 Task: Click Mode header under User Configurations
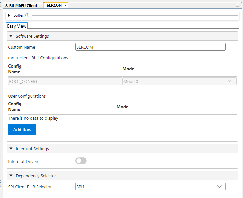122,107
